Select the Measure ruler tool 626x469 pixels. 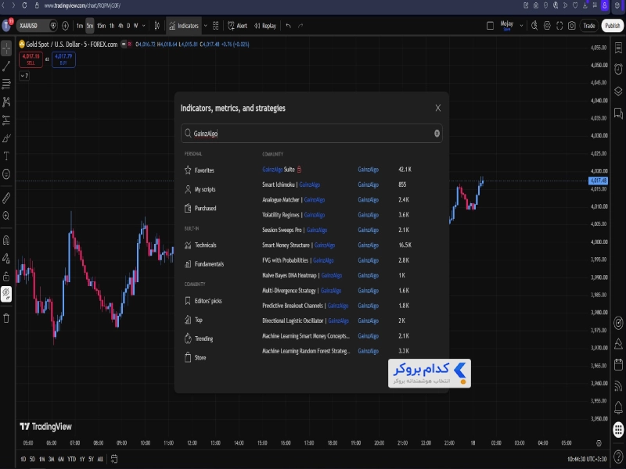tap(6, 198)
